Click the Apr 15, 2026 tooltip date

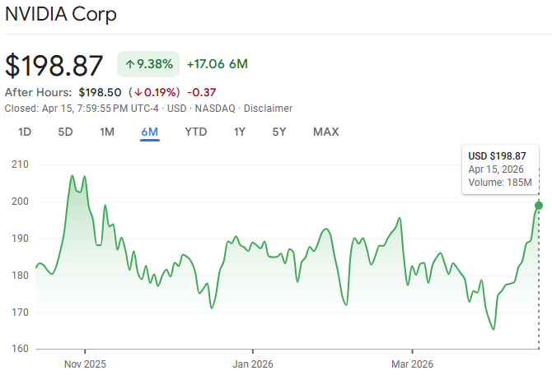click(x=496, y=169)
